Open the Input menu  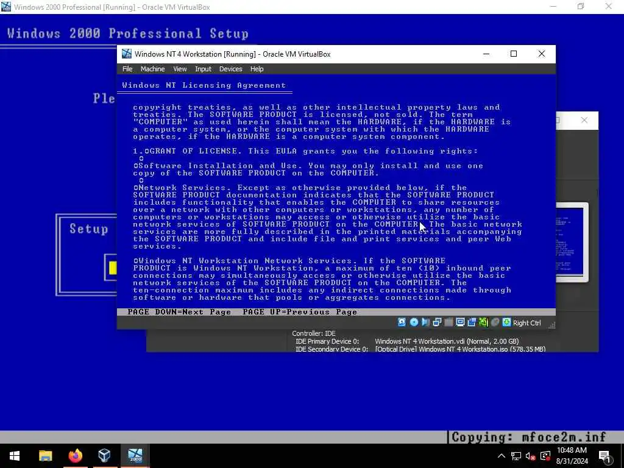(x=203, y=69)
